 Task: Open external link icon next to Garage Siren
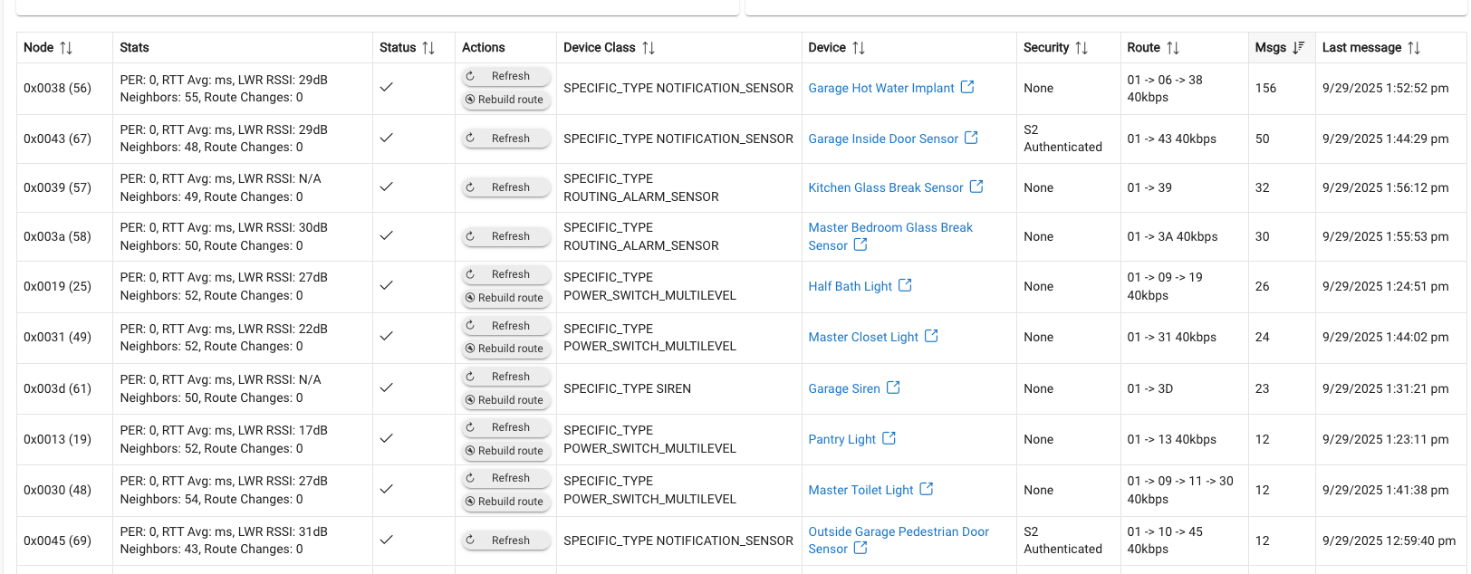[x=893, y=387]
